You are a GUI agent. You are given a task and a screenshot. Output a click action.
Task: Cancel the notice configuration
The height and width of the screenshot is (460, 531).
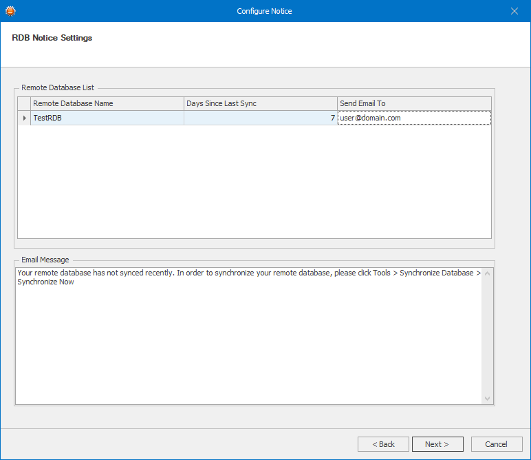[497, 444]
